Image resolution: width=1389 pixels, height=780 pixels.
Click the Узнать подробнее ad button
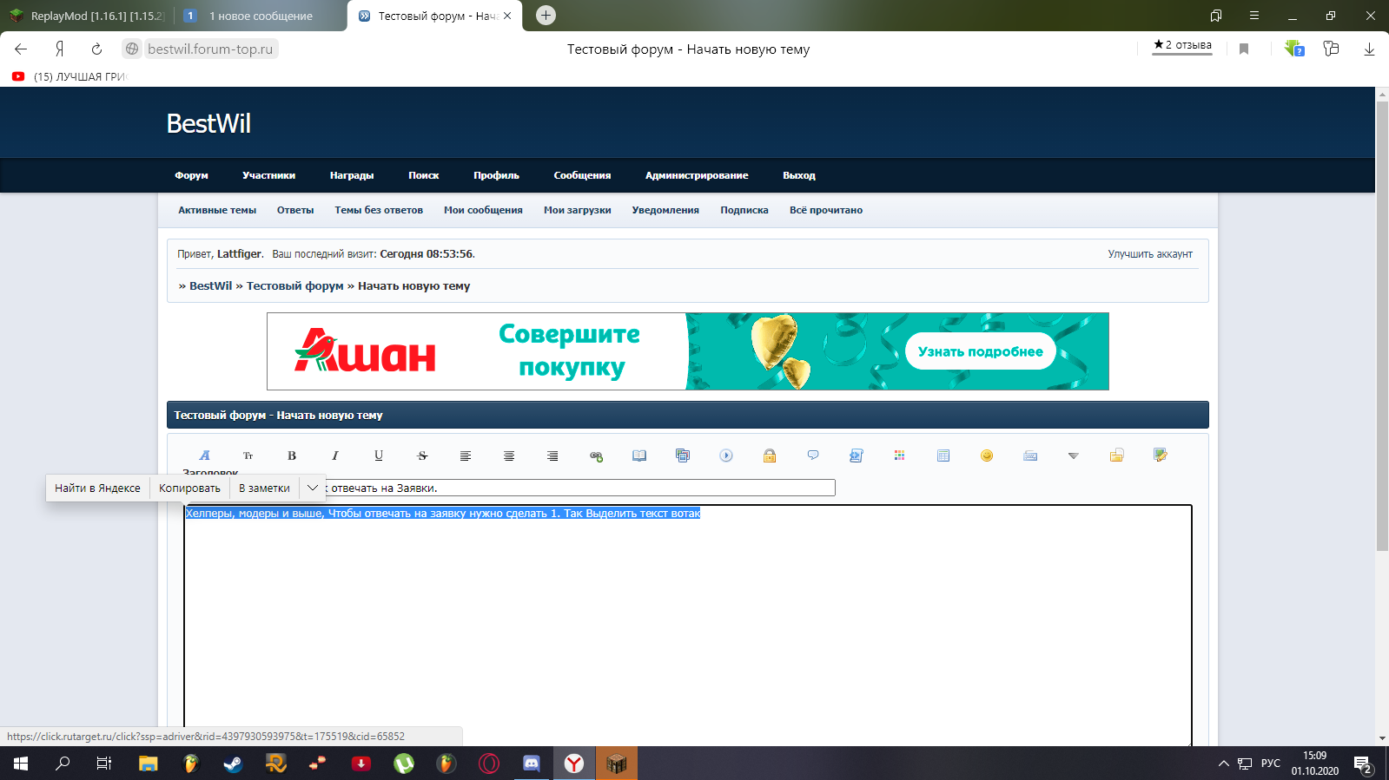[980, 351]
